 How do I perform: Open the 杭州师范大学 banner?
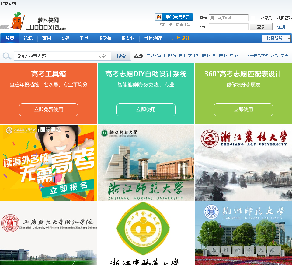tap(243, 233)
